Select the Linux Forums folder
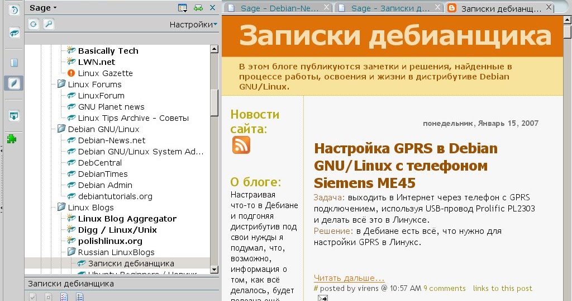 click(x=94, y=84)
